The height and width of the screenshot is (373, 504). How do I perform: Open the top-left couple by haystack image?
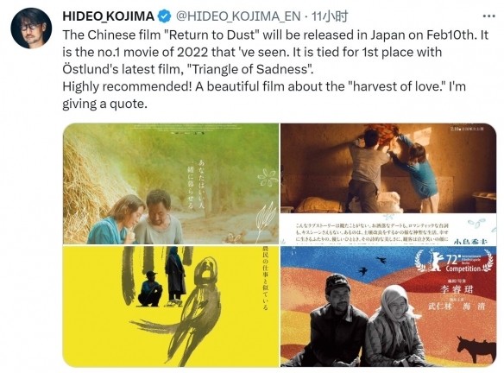point(171,184)
